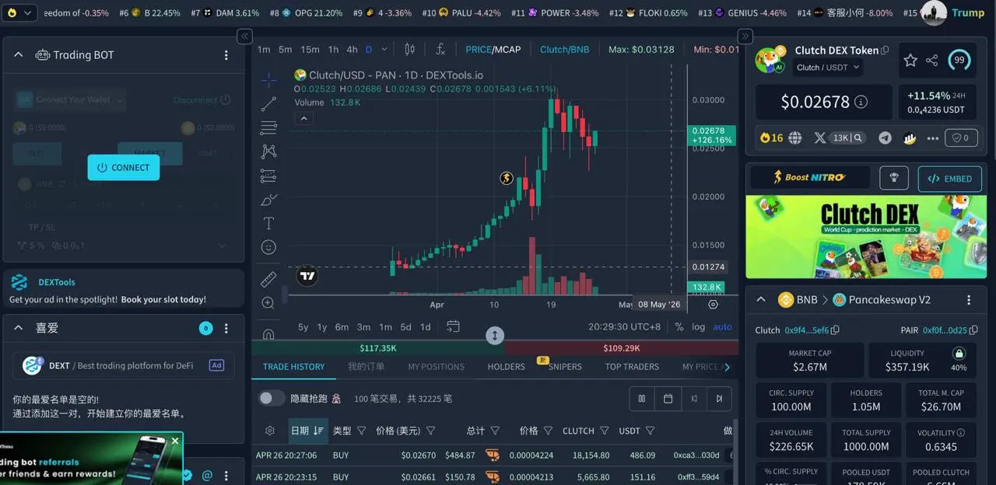Viewport: 996px width, 485px height.
Task: Open the emoji icons tool
Action: [268, 247]
